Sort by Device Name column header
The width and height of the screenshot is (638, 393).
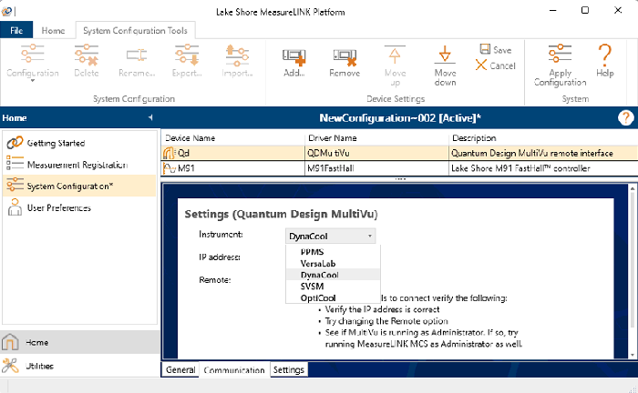[233, 138]
